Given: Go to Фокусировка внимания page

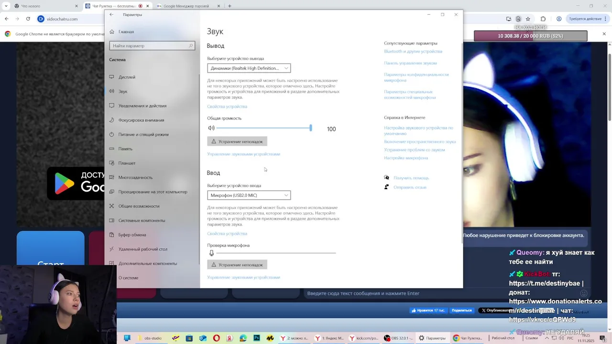Looking at the screenshot, I should 141,120.
